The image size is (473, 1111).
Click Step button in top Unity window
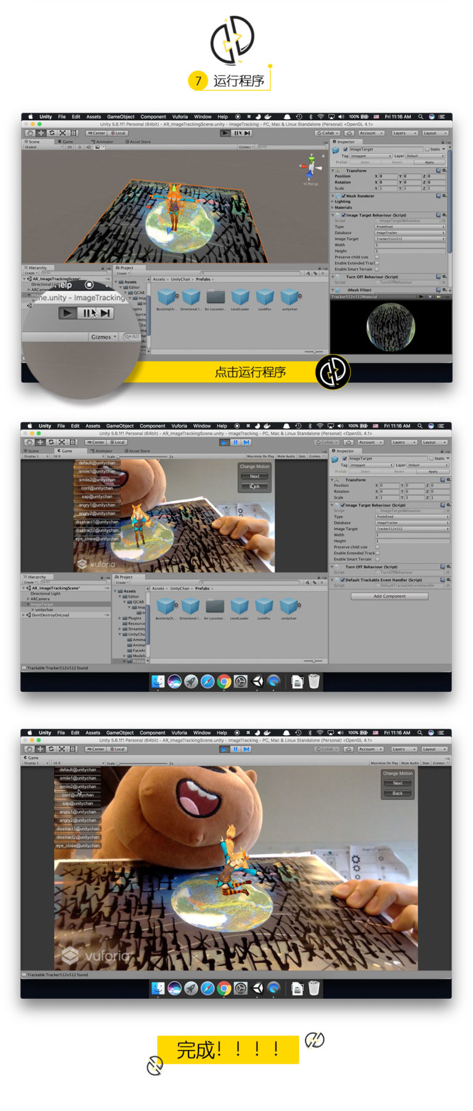coord(247,132)
